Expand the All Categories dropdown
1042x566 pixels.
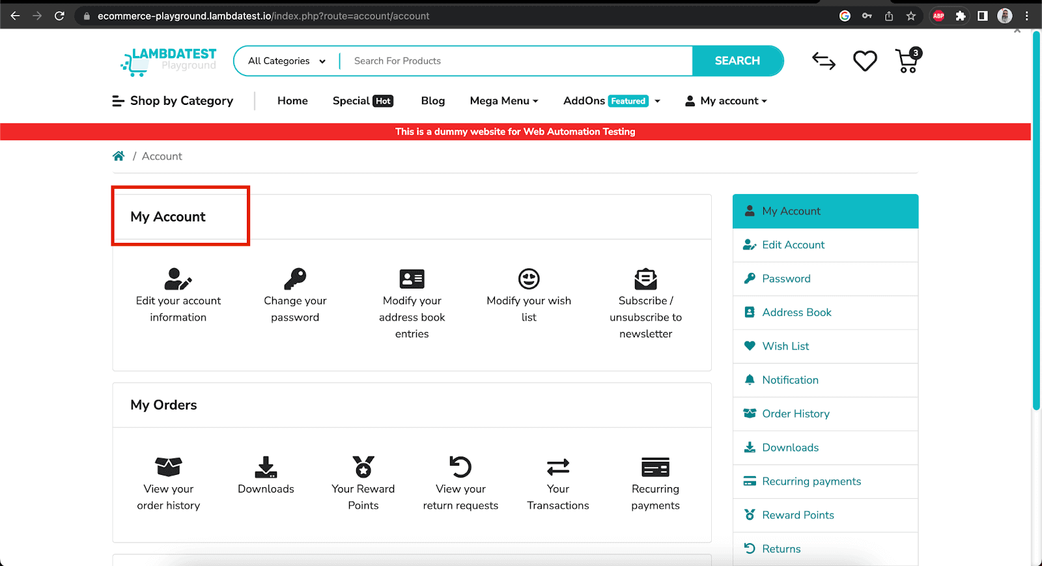287,61
